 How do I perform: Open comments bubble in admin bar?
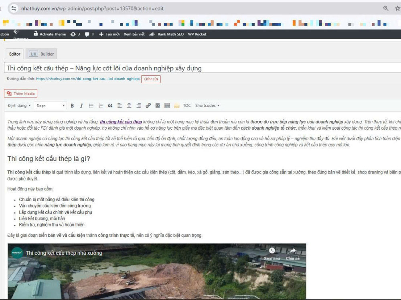tap(89, 34)
